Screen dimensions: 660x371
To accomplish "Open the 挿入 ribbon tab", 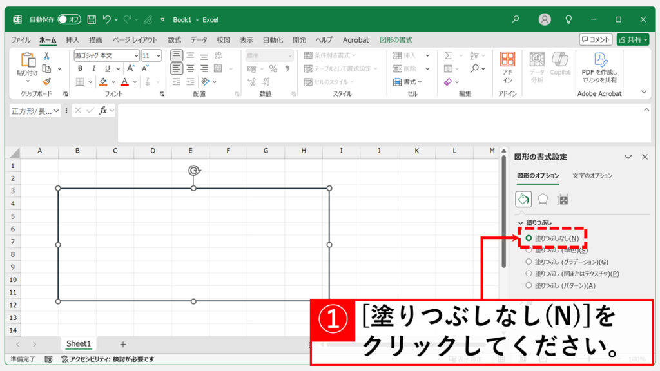I will tap(72, 40).
